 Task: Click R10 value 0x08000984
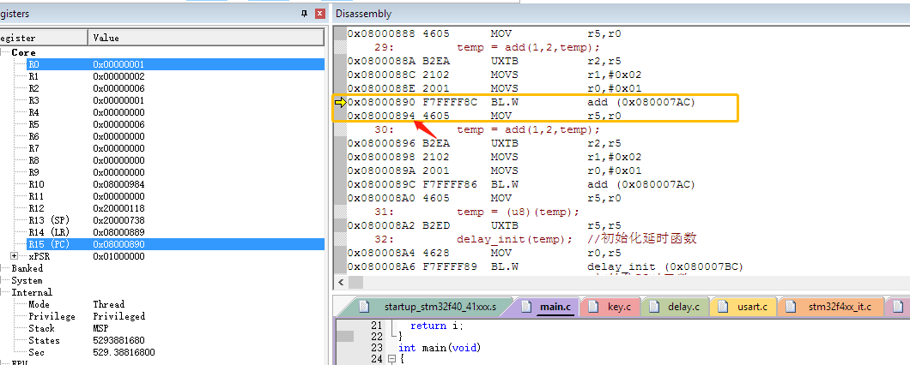pos(119,184)
